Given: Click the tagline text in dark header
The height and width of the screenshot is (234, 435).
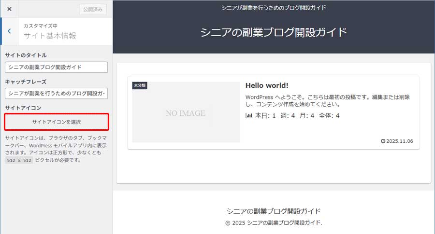Looking at the screenshot, I should 274,8.
